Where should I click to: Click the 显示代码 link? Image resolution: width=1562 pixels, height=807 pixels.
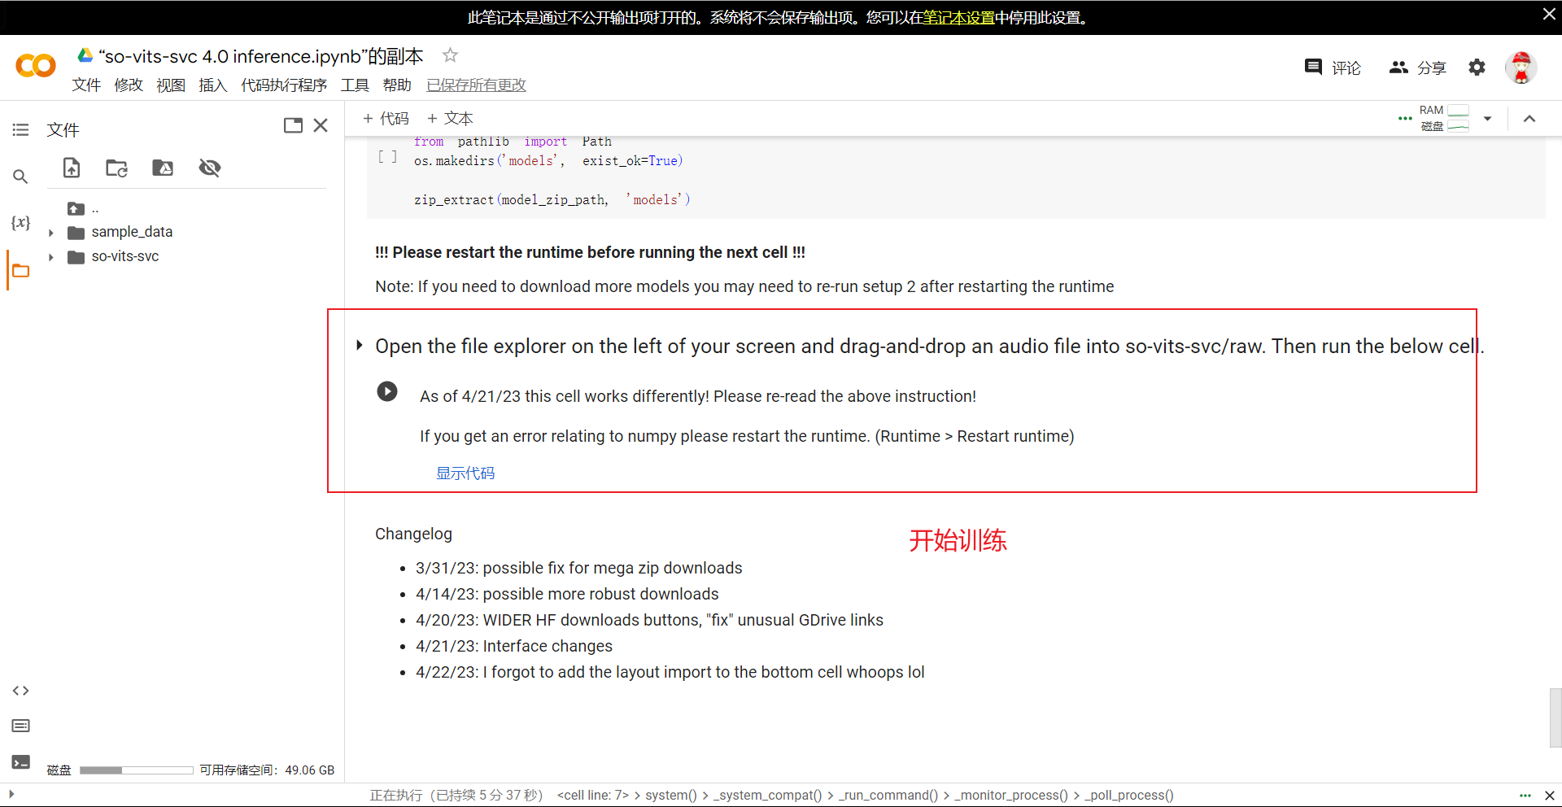465,473
